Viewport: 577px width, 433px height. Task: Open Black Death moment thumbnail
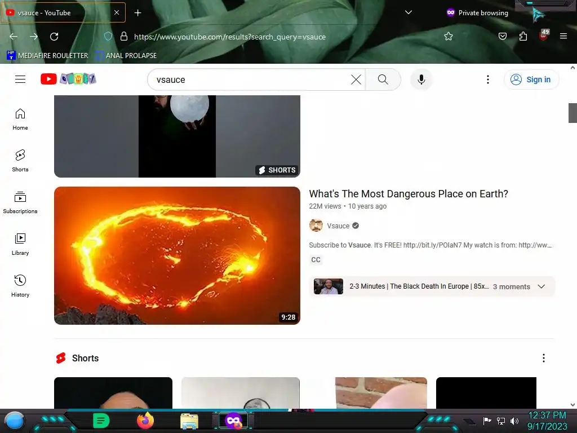click(329, 286)
